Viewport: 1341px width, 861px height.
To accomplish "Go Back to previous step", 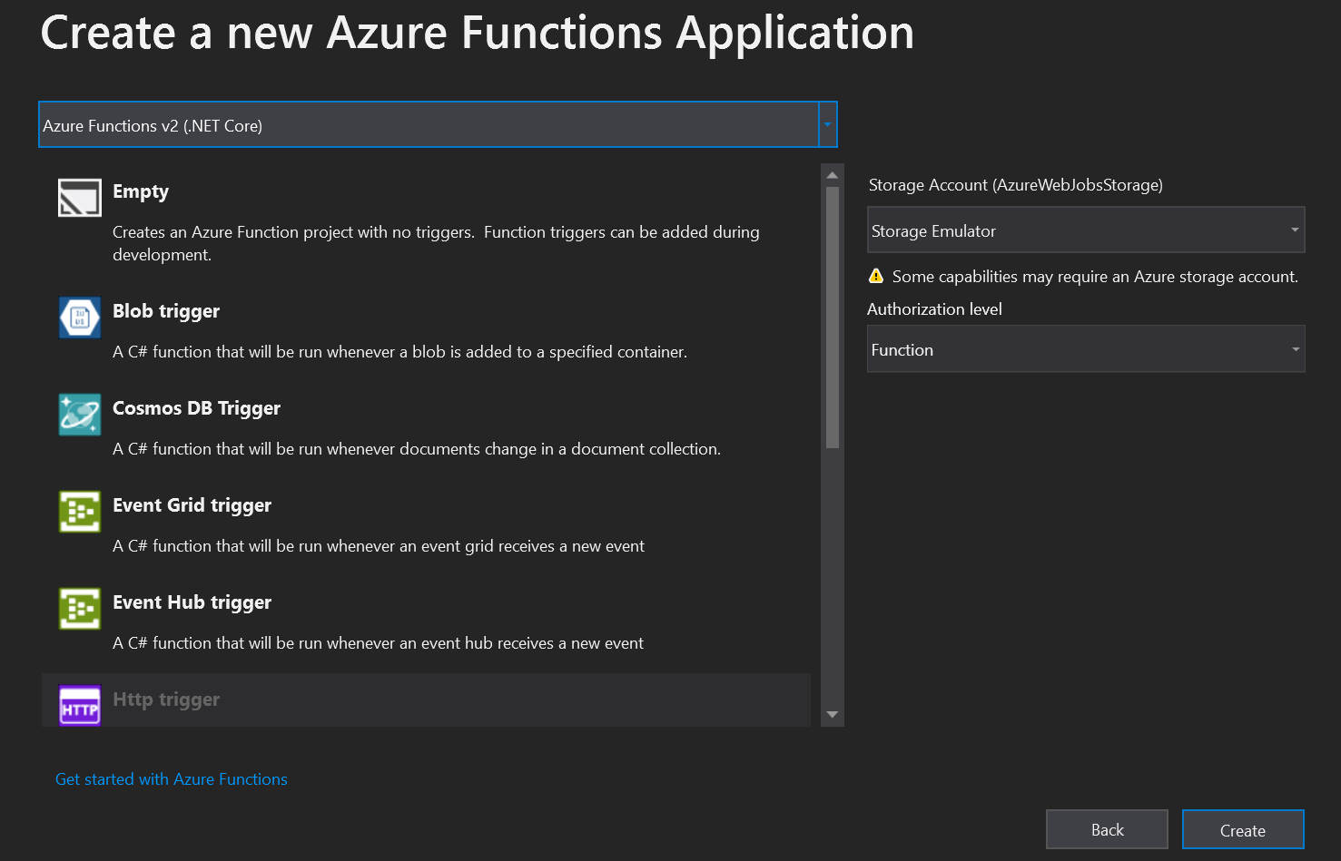I will point(1107,829).
